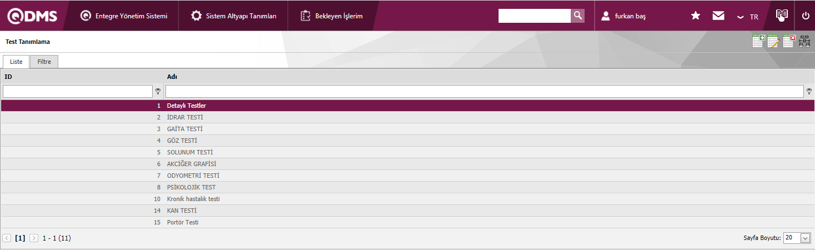
Task: Select the Portör Testi row
Action: click(407, 222)
